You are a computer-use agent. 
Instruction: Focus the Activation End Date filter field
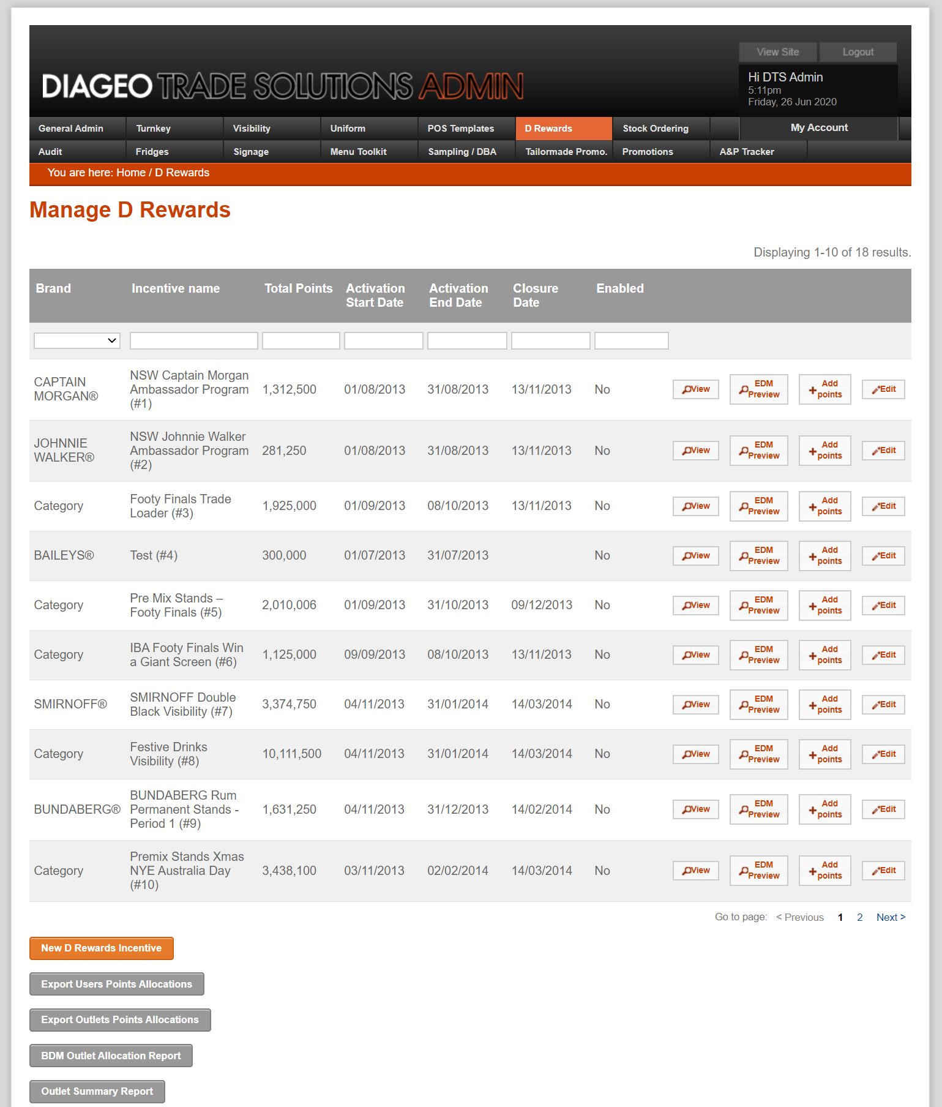tap(467, 340)
